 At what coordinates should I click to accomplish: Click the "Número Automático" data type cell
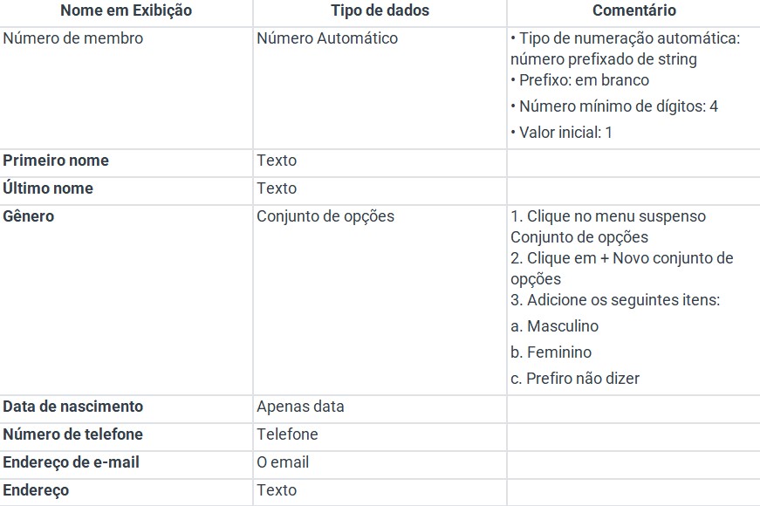(x=327, y=38)
